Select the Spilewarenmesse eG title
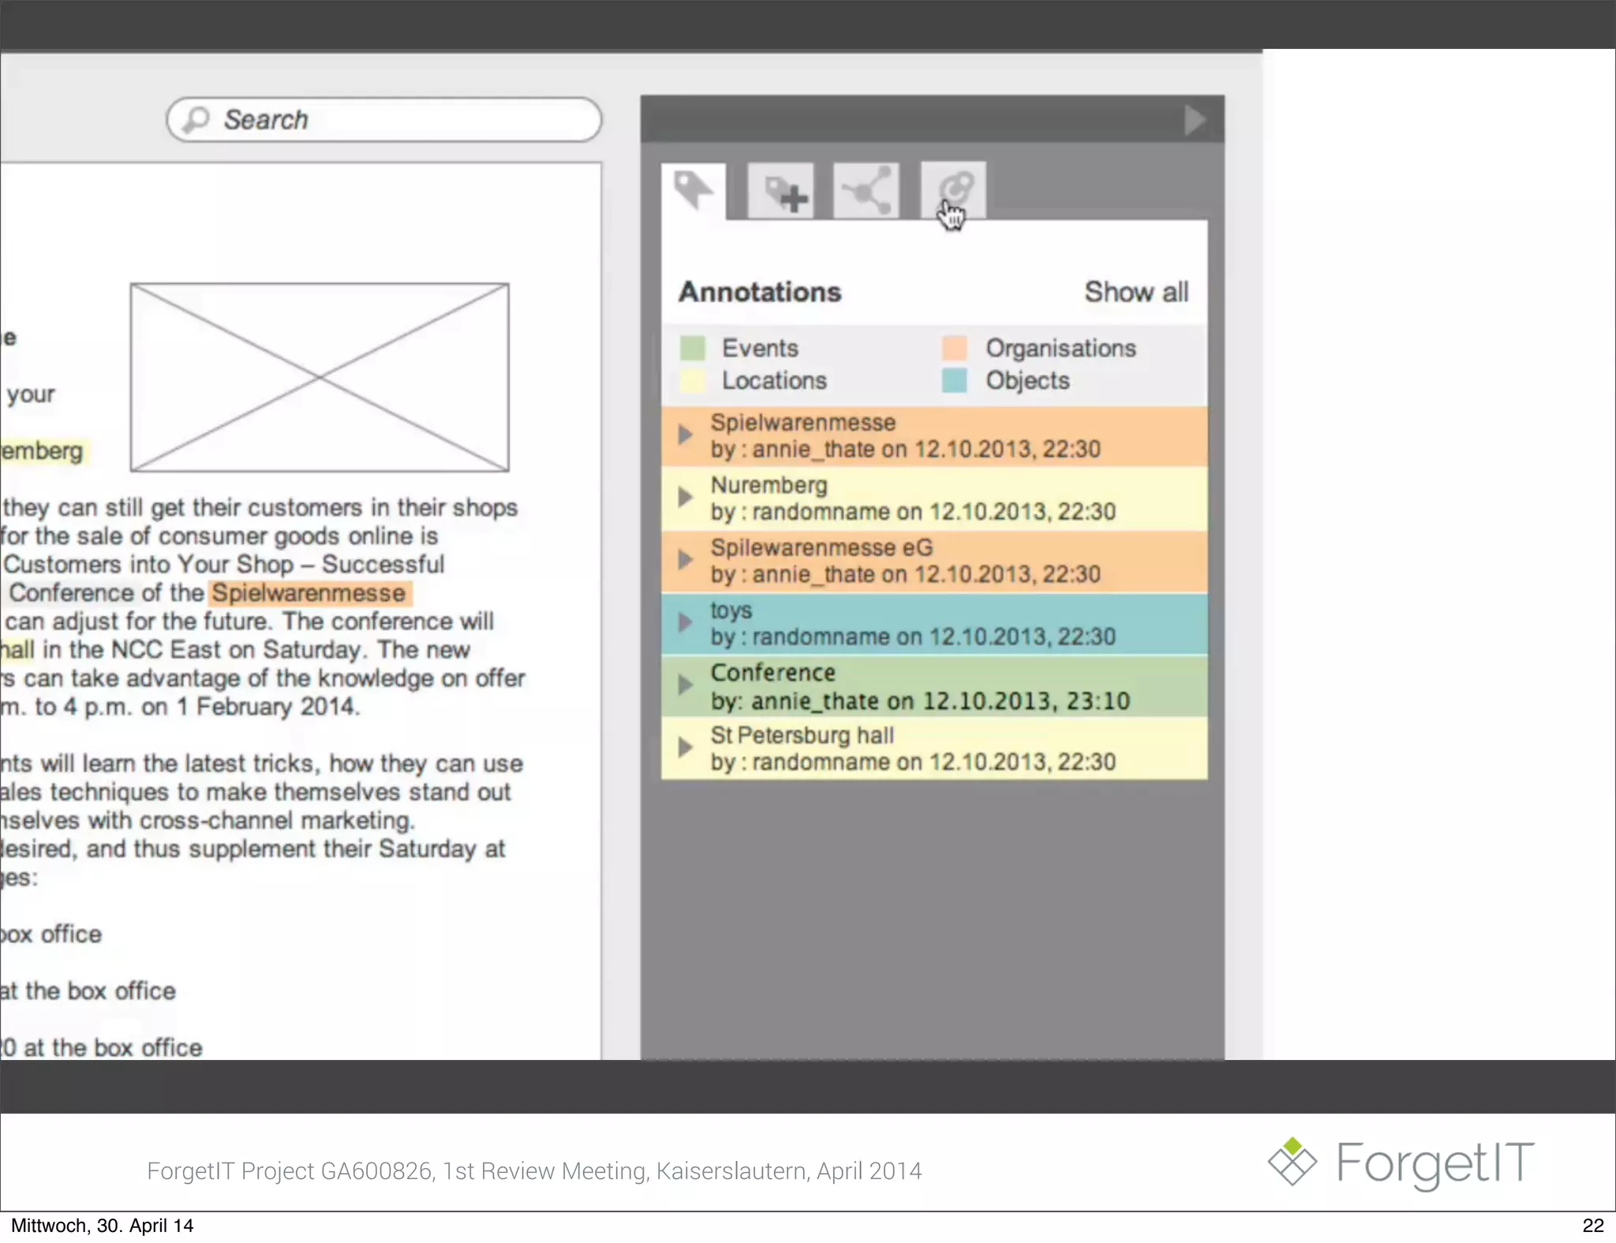1616x1243 pixels. coord(821,547)
